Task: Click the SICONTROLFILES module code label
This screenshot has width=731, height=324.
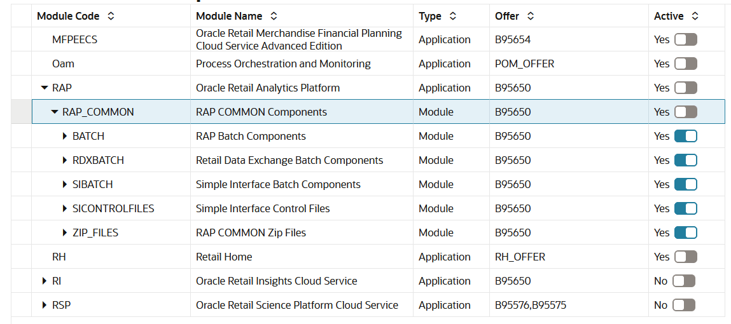Action: coord(113,208)
